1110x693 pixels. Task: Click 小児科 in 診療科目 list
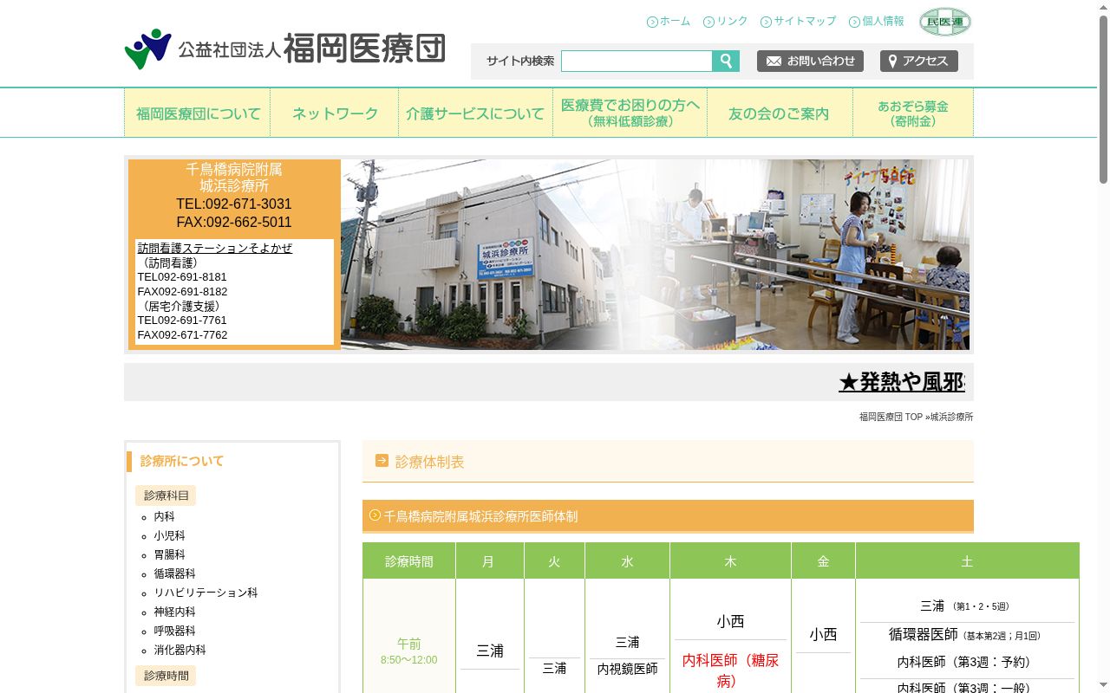169,535
